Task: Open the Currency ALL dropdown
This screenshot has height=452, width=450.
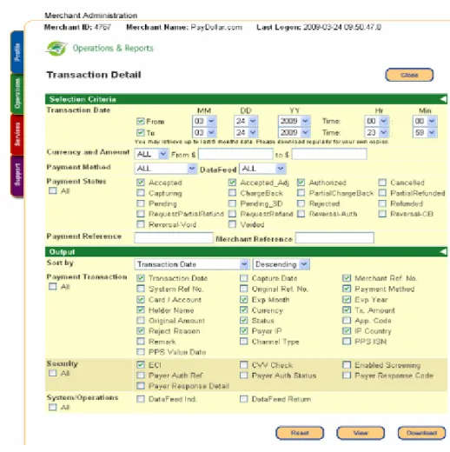Action: (151, 154)
